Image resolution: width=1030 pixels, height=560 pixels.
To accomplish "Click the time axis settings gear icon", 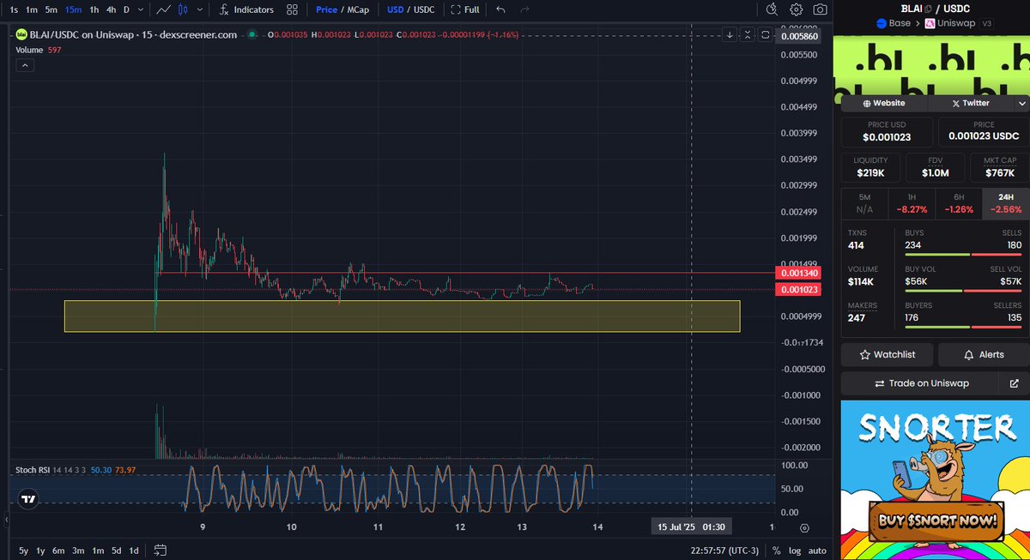I will 804,528.
